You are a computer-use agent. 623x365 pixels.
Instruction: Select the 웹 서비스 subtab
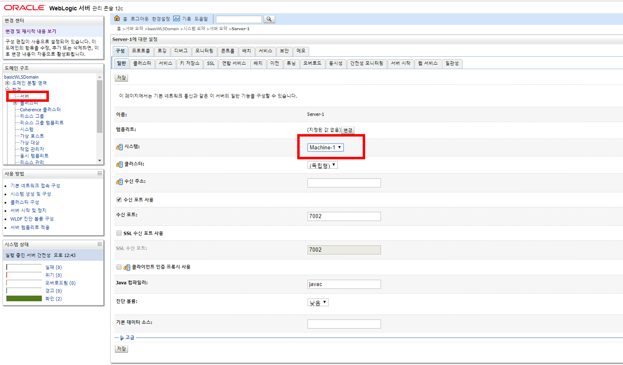428,63
